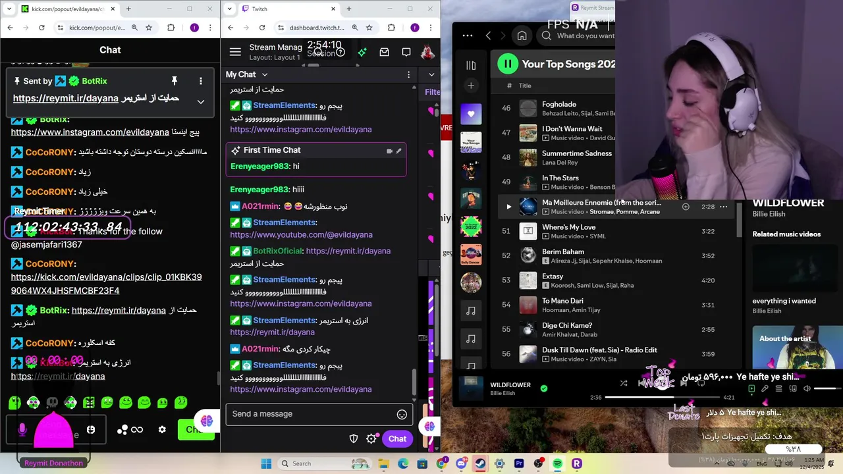Show lyrics with microphone icon in Spotify
843x474 pixels.
coord(765,388)
